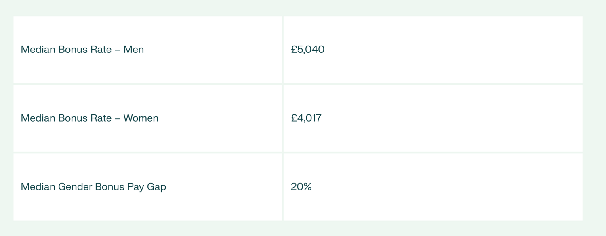Click the 'Median Bonus Rate – Men' label
Screen dimensions: 606x236
82,50
